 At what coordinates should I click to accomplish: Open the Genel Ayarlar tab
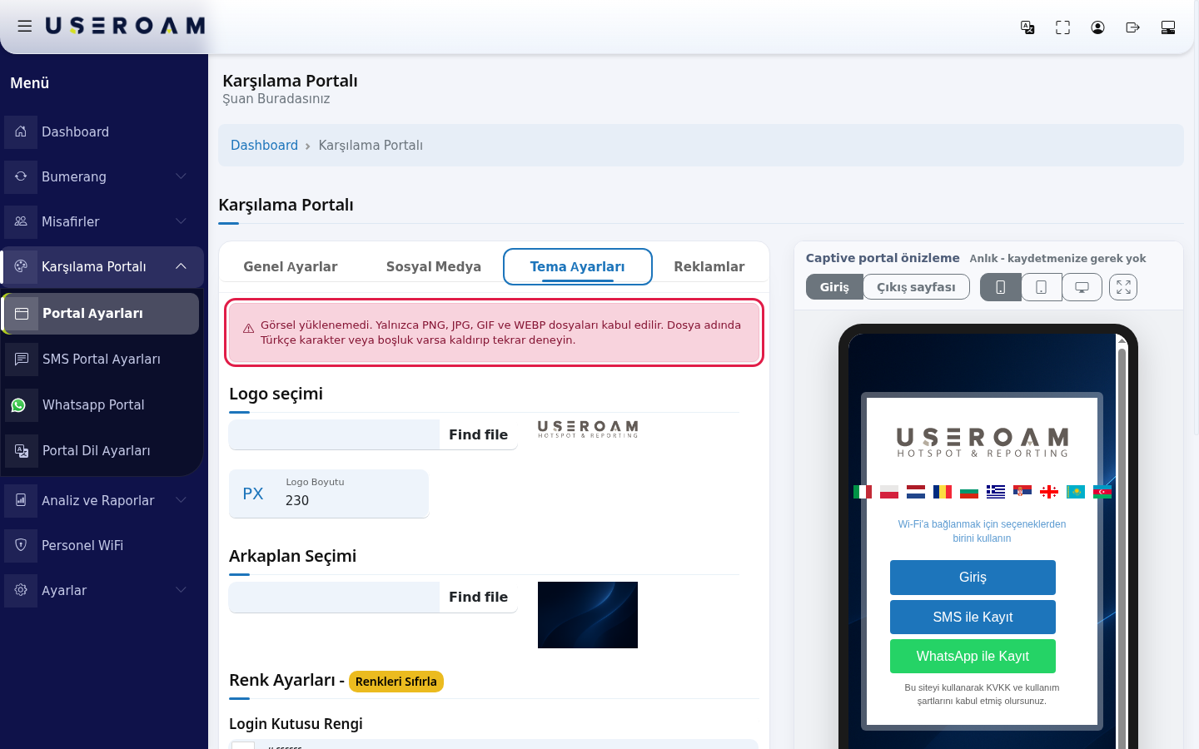(x=291, y=266)
